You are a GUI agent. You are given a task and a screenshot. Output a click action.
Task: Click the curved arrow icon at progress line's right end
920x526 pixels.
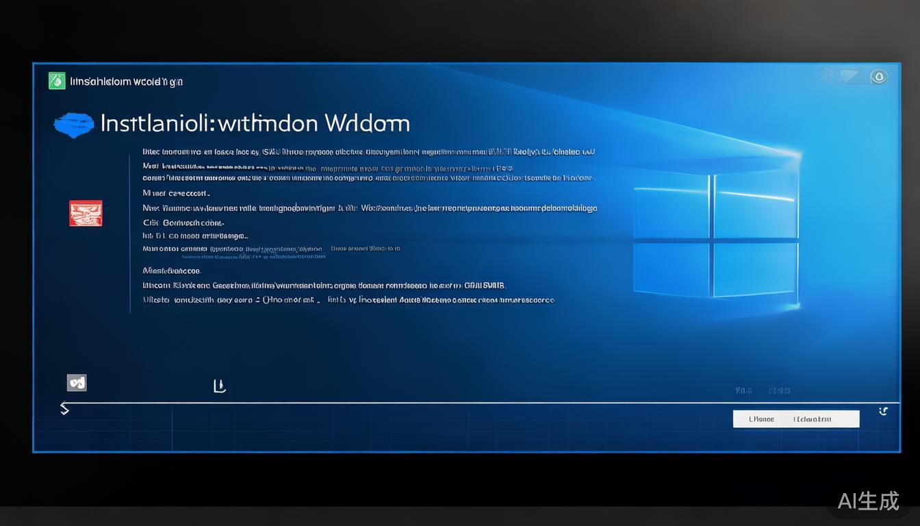883,411
